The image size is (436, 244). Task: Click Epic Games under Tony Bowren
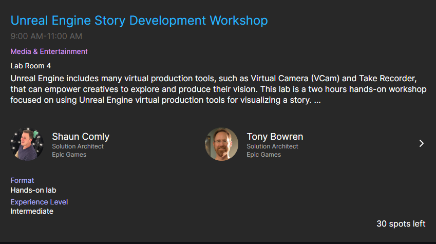[x=263, y=155]
